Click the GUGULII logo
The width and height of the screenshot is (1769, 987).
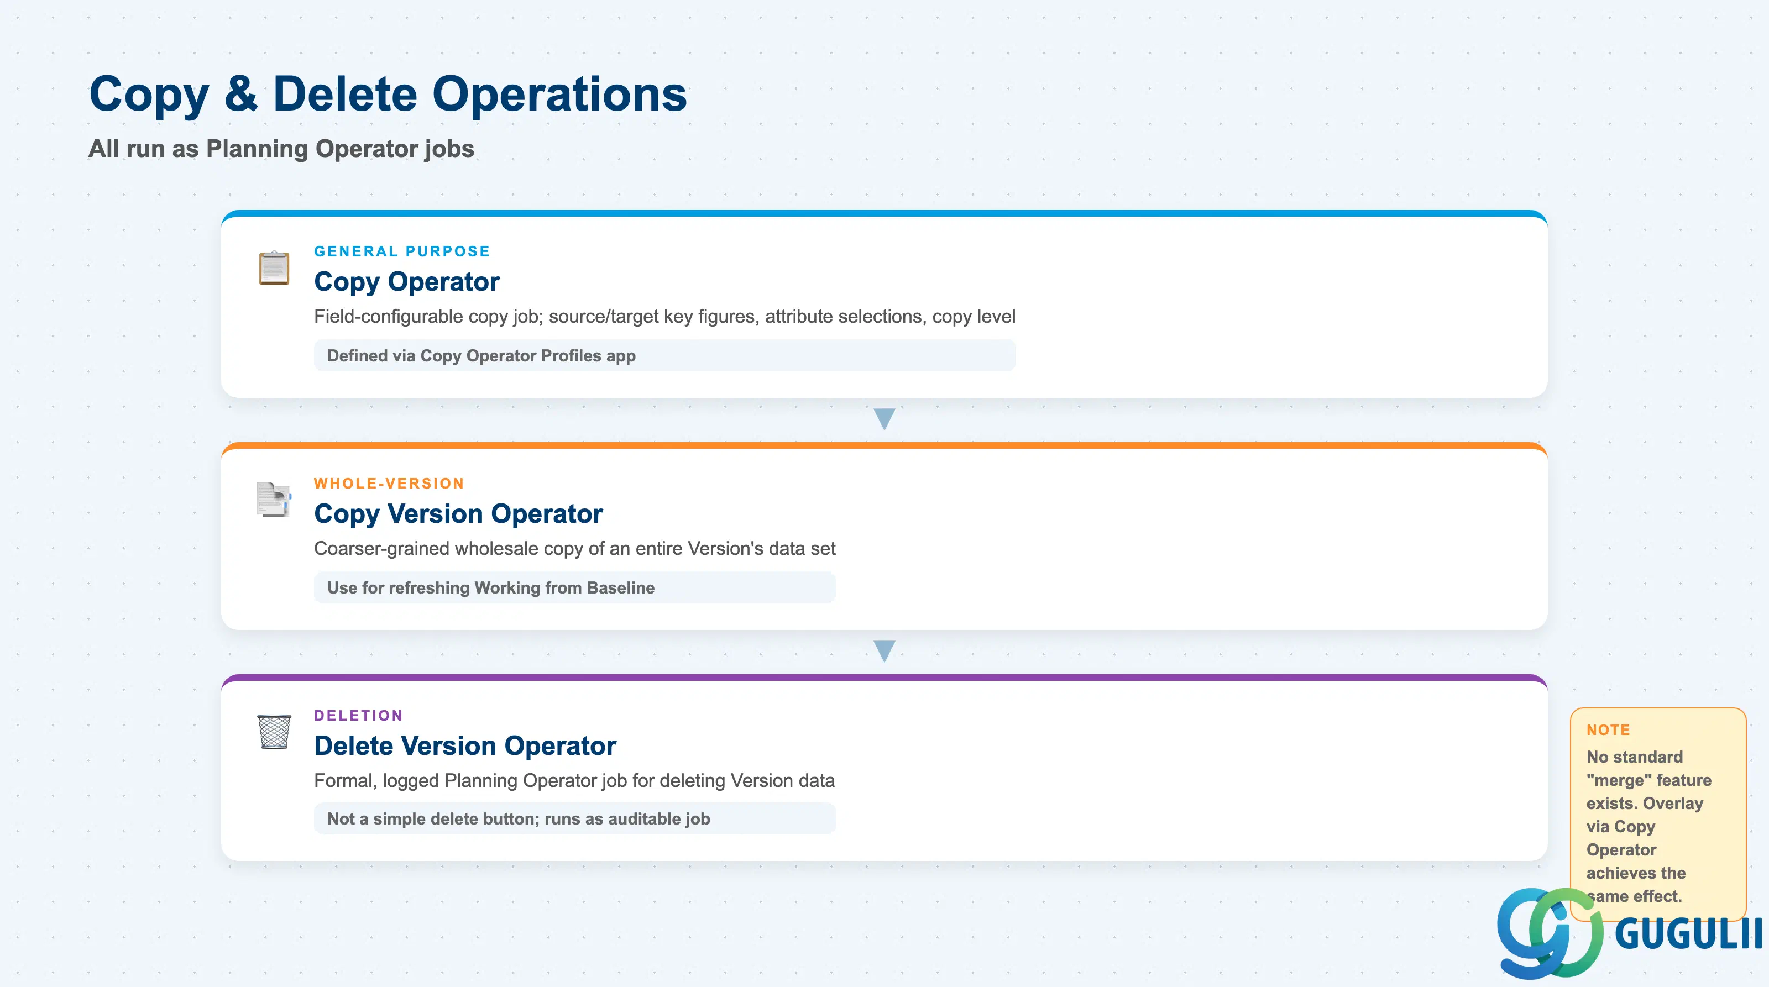coord(1629,933)
